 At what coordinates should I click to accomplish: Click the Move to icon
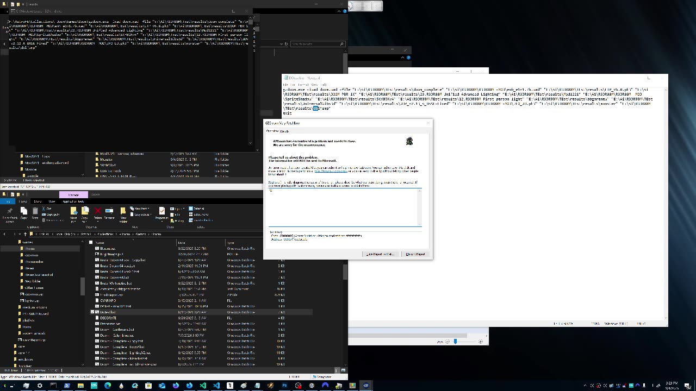(x=73, y=214)
